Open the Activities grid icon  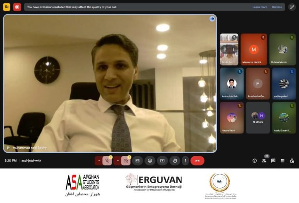(283, 161)
